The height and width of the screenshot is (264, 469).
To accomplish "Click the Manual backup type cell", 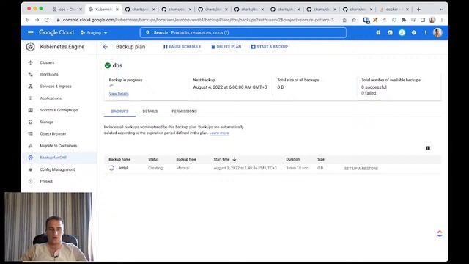I will click(x=182, y=168).
